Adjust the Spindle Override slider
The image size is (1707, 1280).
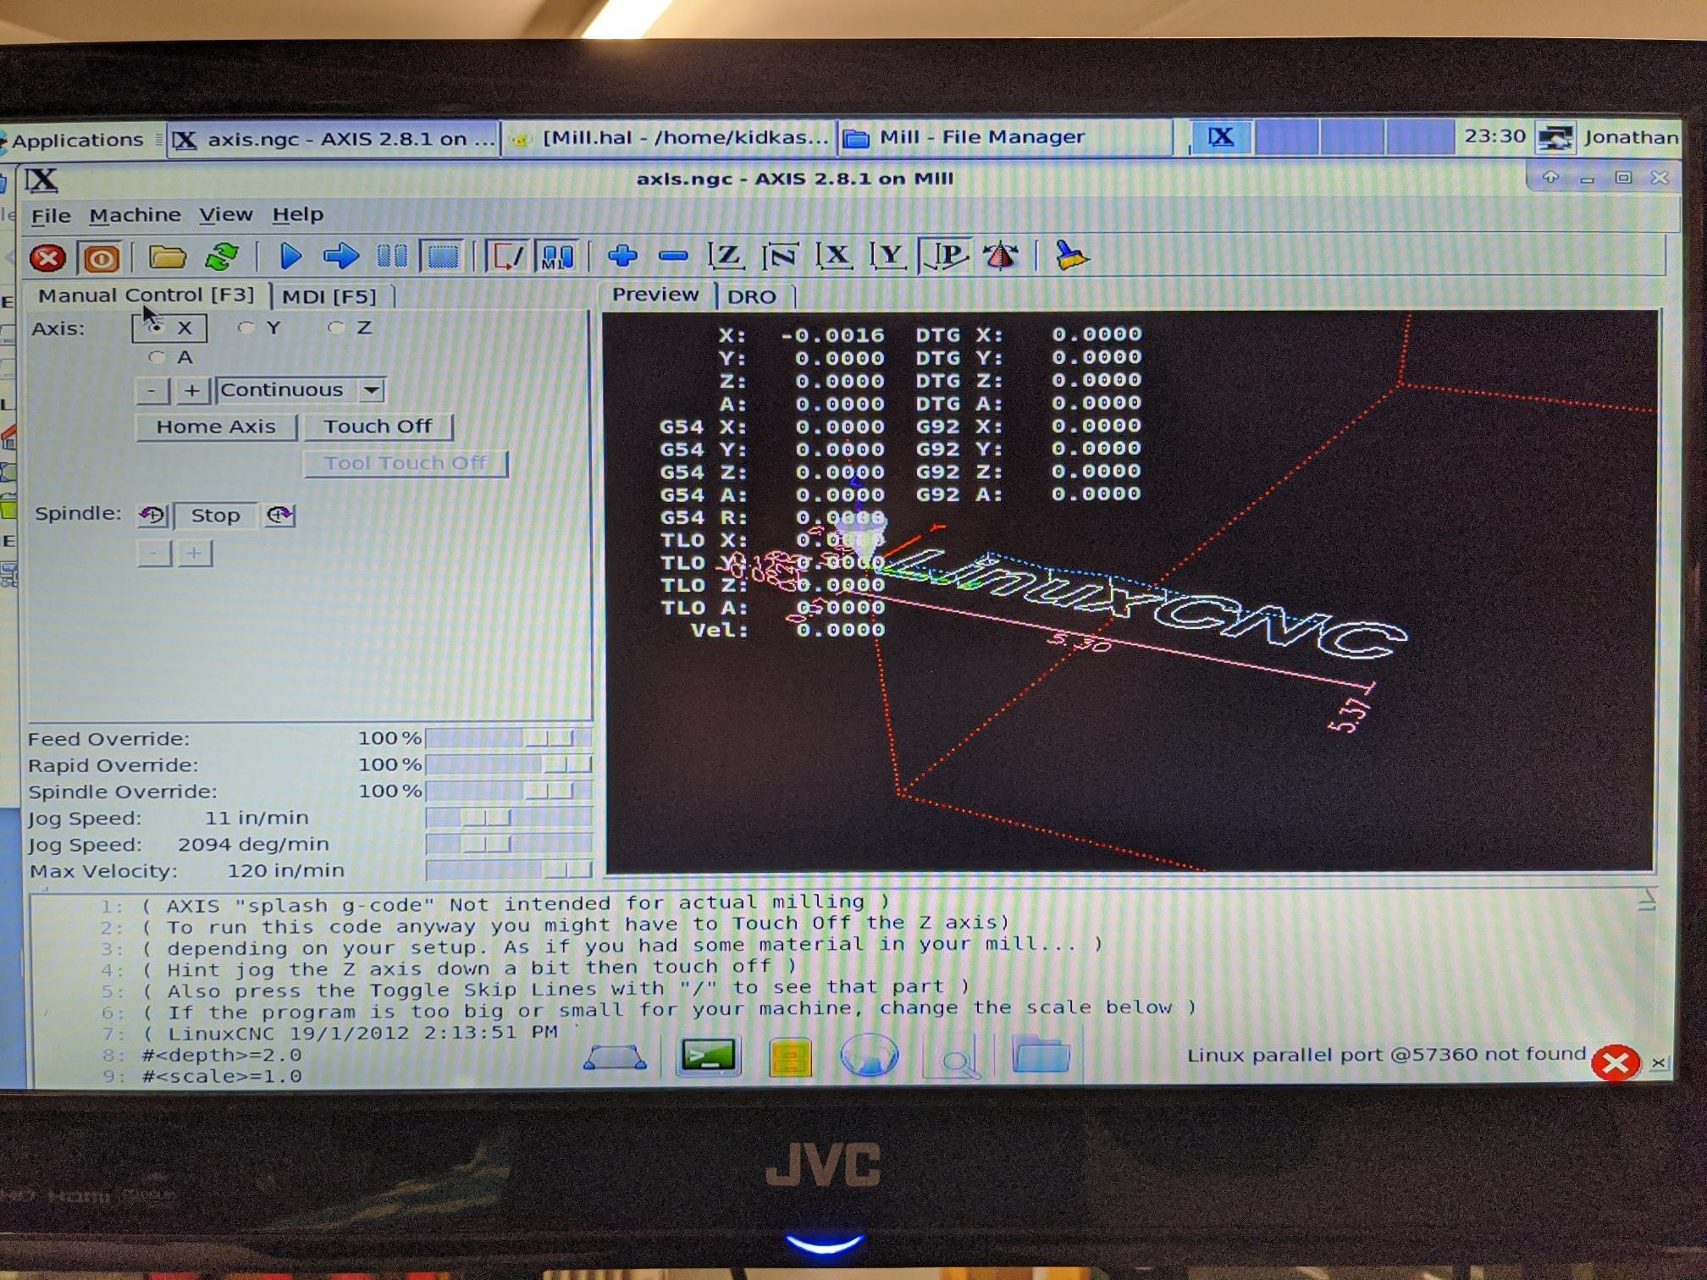[508, 791]
